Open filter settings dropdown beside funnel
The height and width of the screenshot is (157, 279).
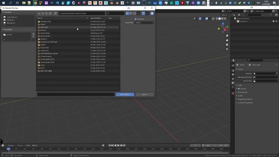[x=147, y=14]
